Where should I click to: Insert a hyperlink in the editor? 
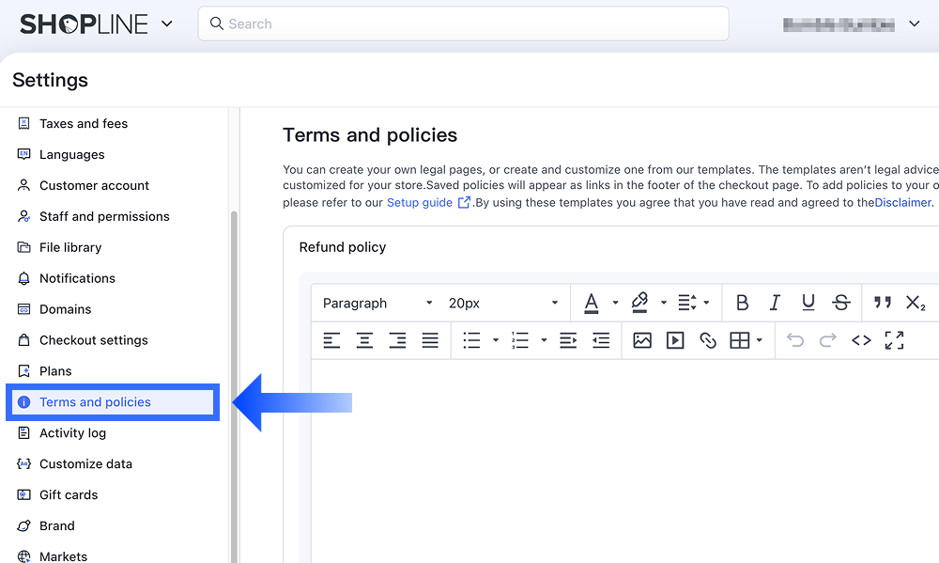708,340
